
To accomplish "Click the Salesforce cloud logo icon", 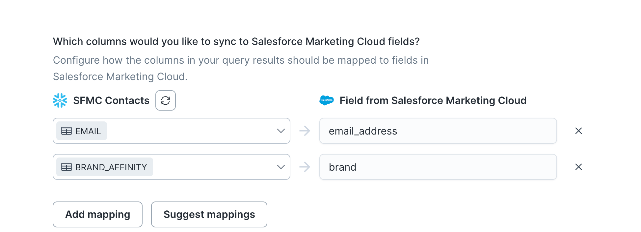I will tap(327, 100).
